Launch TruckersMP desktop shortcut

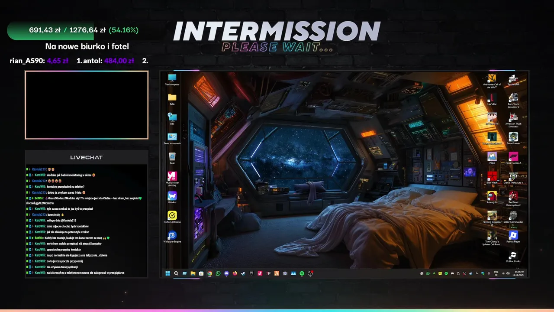(x=513, y=80)
